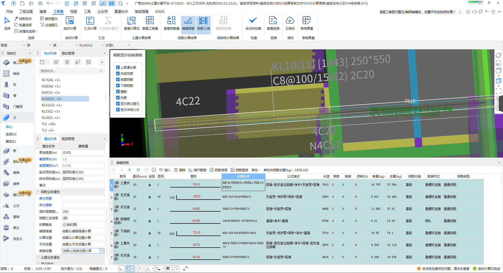Screen dimensions: 503x273
Task: Open 开始 menu tab
Action: [x=9, y=12]
